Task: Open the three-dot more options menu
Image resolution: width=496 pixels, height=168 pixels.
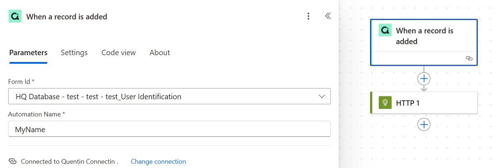Action: [x=308, y=16]
